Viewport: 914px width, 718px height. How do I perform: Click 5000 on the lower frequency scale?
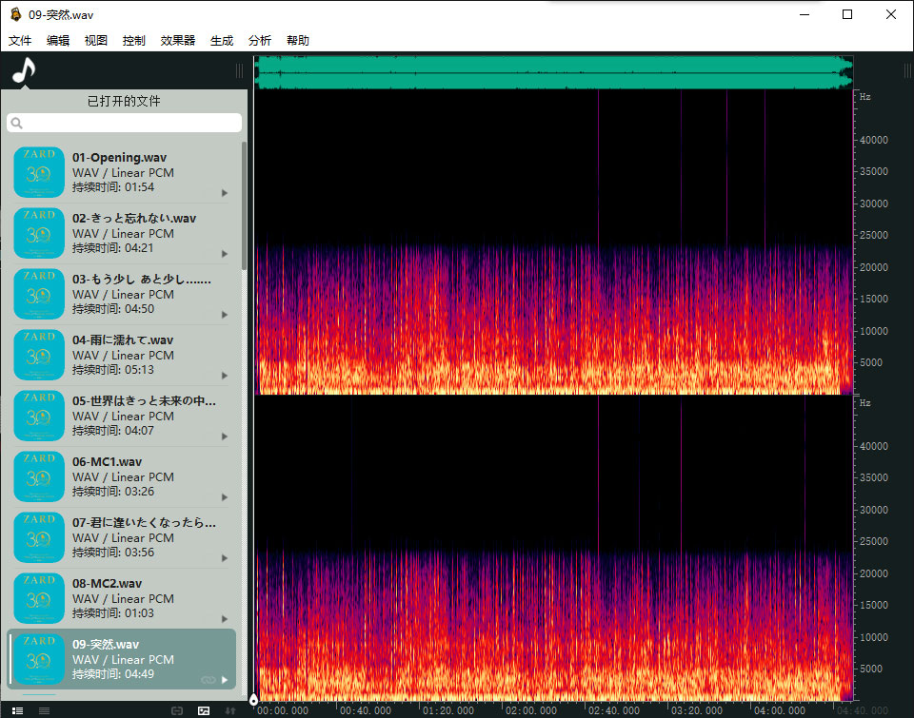tap(871, 669)
